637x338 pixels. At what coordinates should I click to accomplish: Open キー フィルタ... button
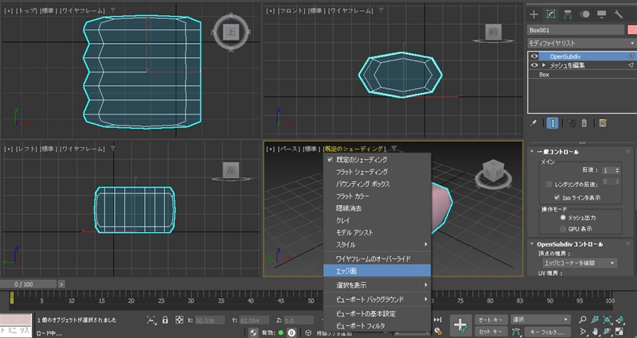(548, 332)
